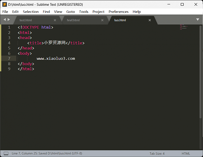Place cursor on www.xiaoluo3.com text
The image size is (203, 157).
pos(55,58)
